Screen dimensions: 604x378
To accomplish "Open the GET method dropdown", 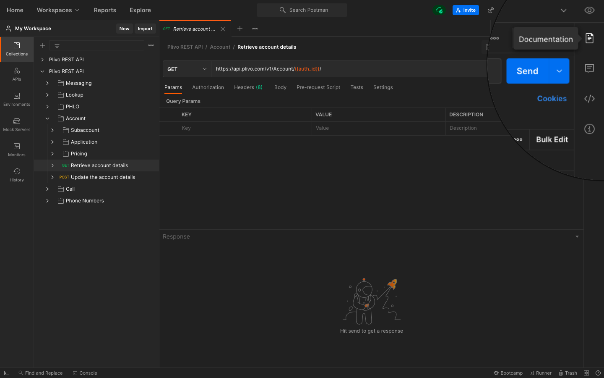I will [187, 69].
